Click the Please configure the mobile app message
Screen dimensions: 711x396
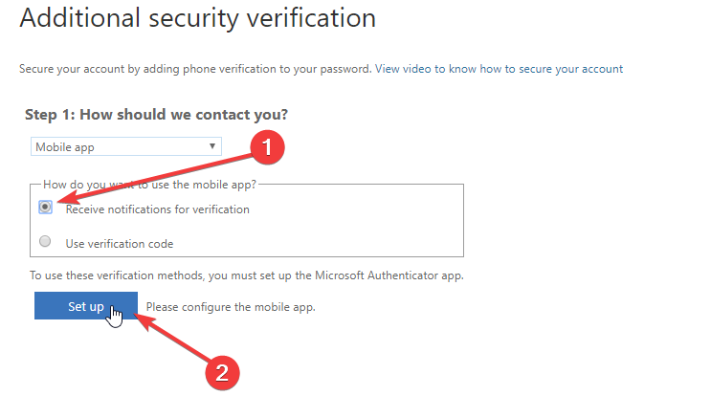coord(231,307)
